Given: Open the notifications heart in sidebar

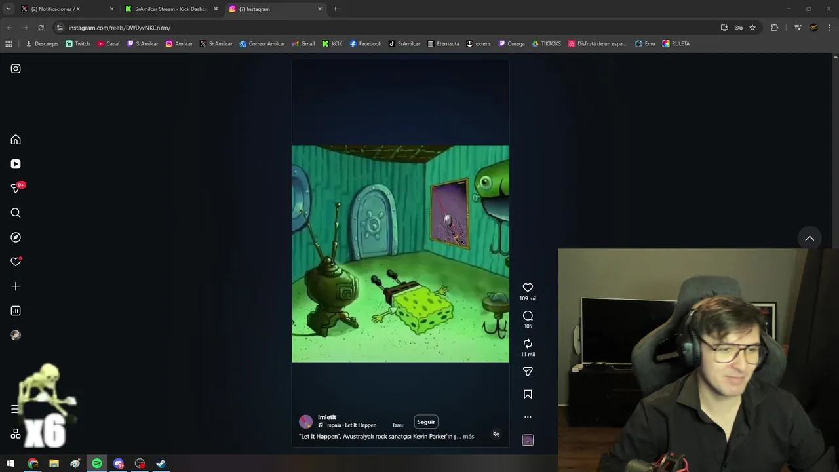Looking at the screenshot, I should coord(16,262).
